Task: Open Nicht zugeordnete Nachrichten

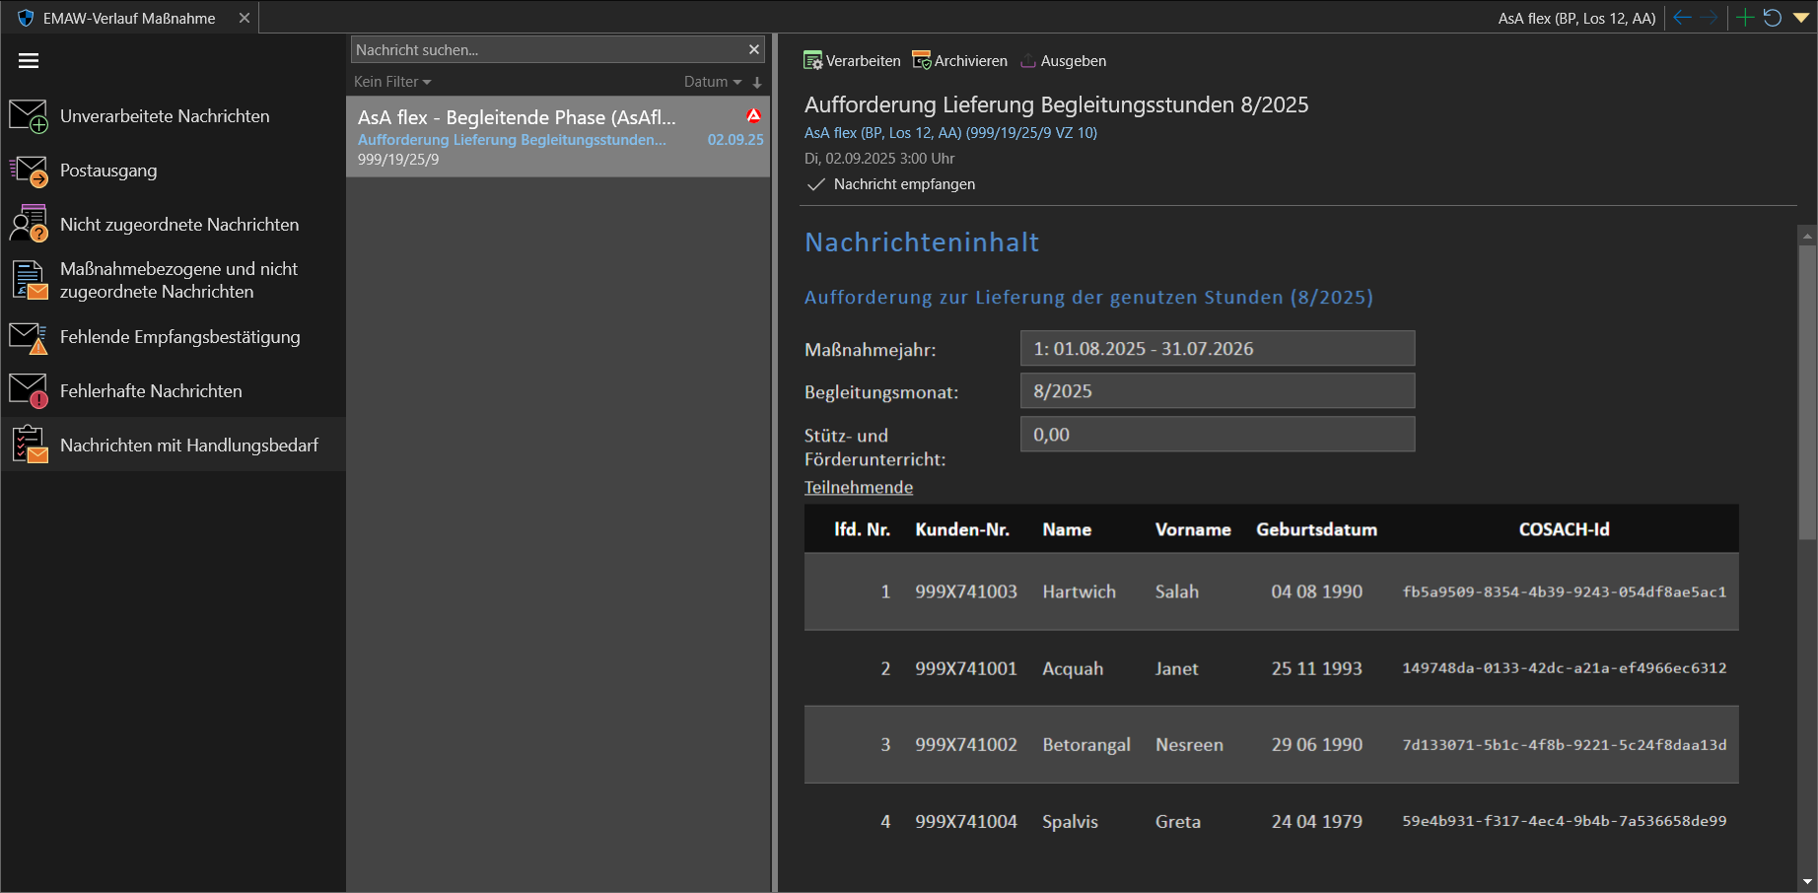Action: pos(174,225)
